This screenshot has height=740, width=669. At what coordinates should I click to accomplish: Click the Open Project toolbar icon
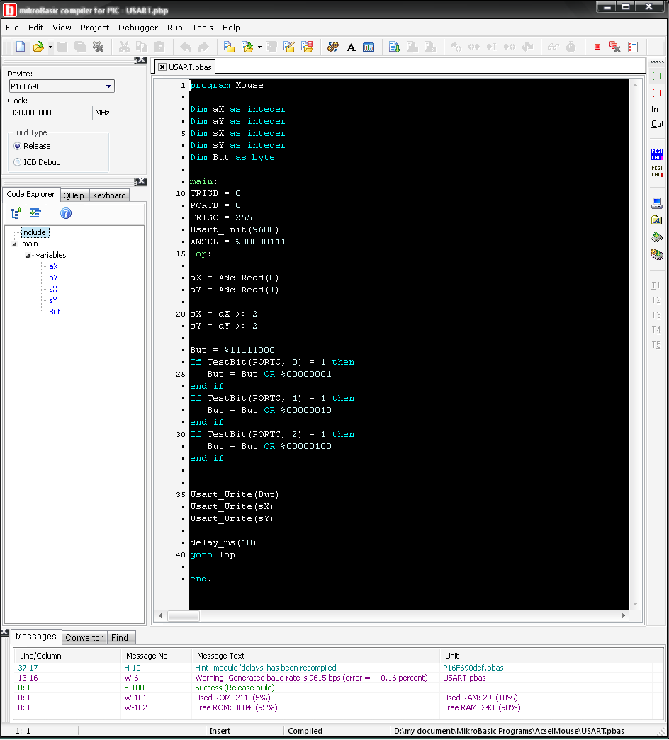coord(247,47)
